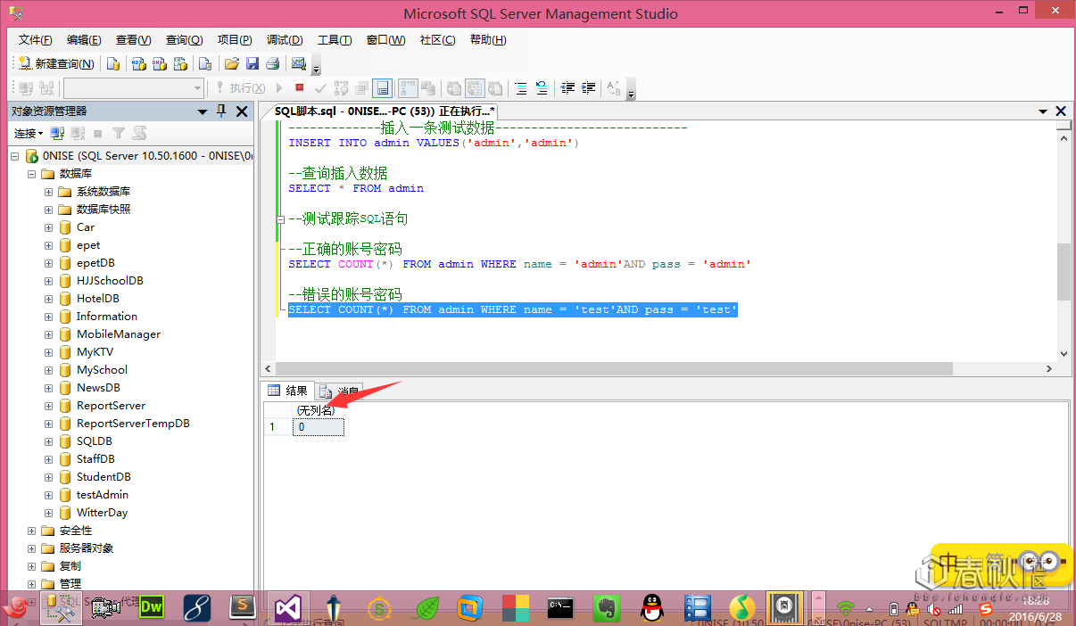1076x626 pixels.
Task: Click the DMX query icon
Action: [161, 63]
